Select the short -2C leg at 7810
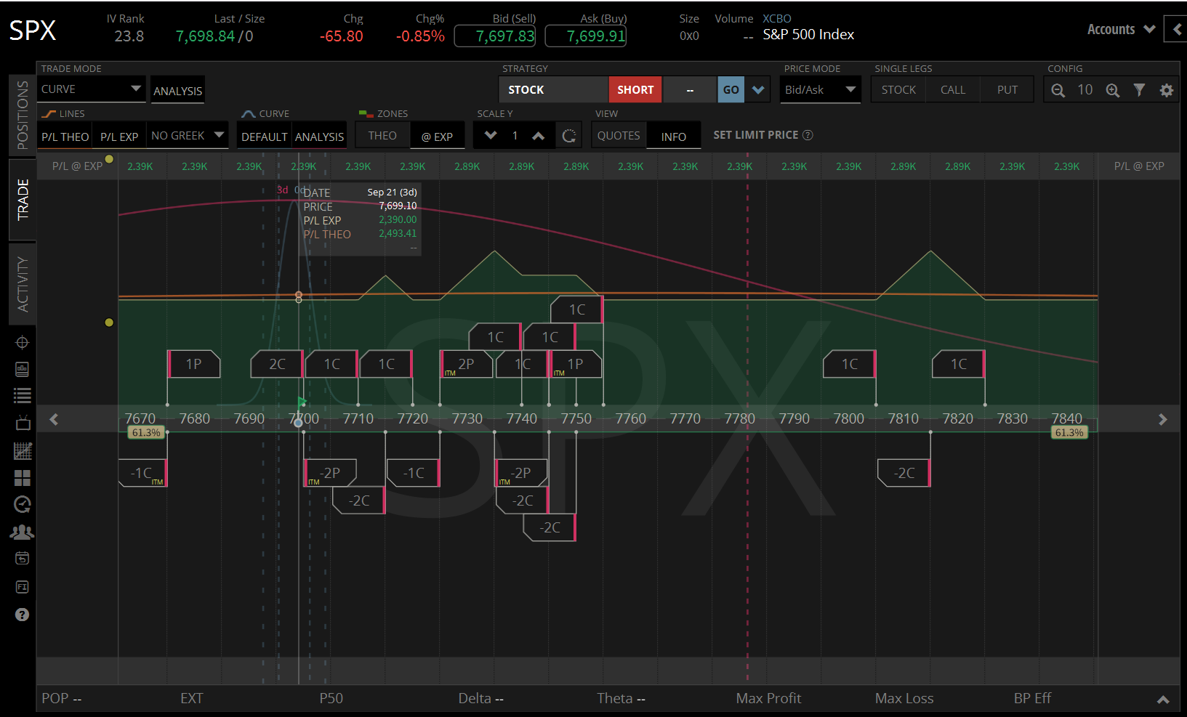The width and height of the screenshot is (1187, 717). (x=904, y=473)
